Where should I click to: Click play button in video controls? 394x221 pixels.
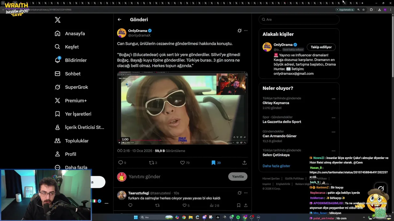[119, 142]
